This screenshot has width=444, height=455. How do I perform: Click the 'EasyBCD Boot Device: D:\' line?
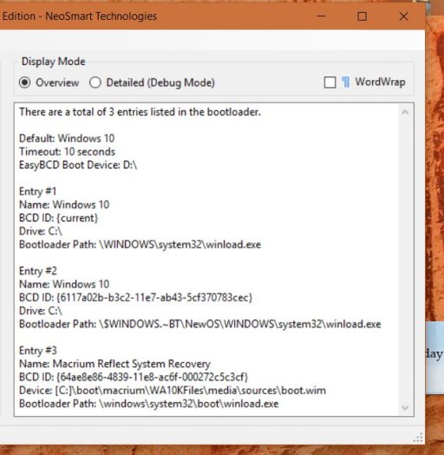pyautogui.click(x=78, y=165)
